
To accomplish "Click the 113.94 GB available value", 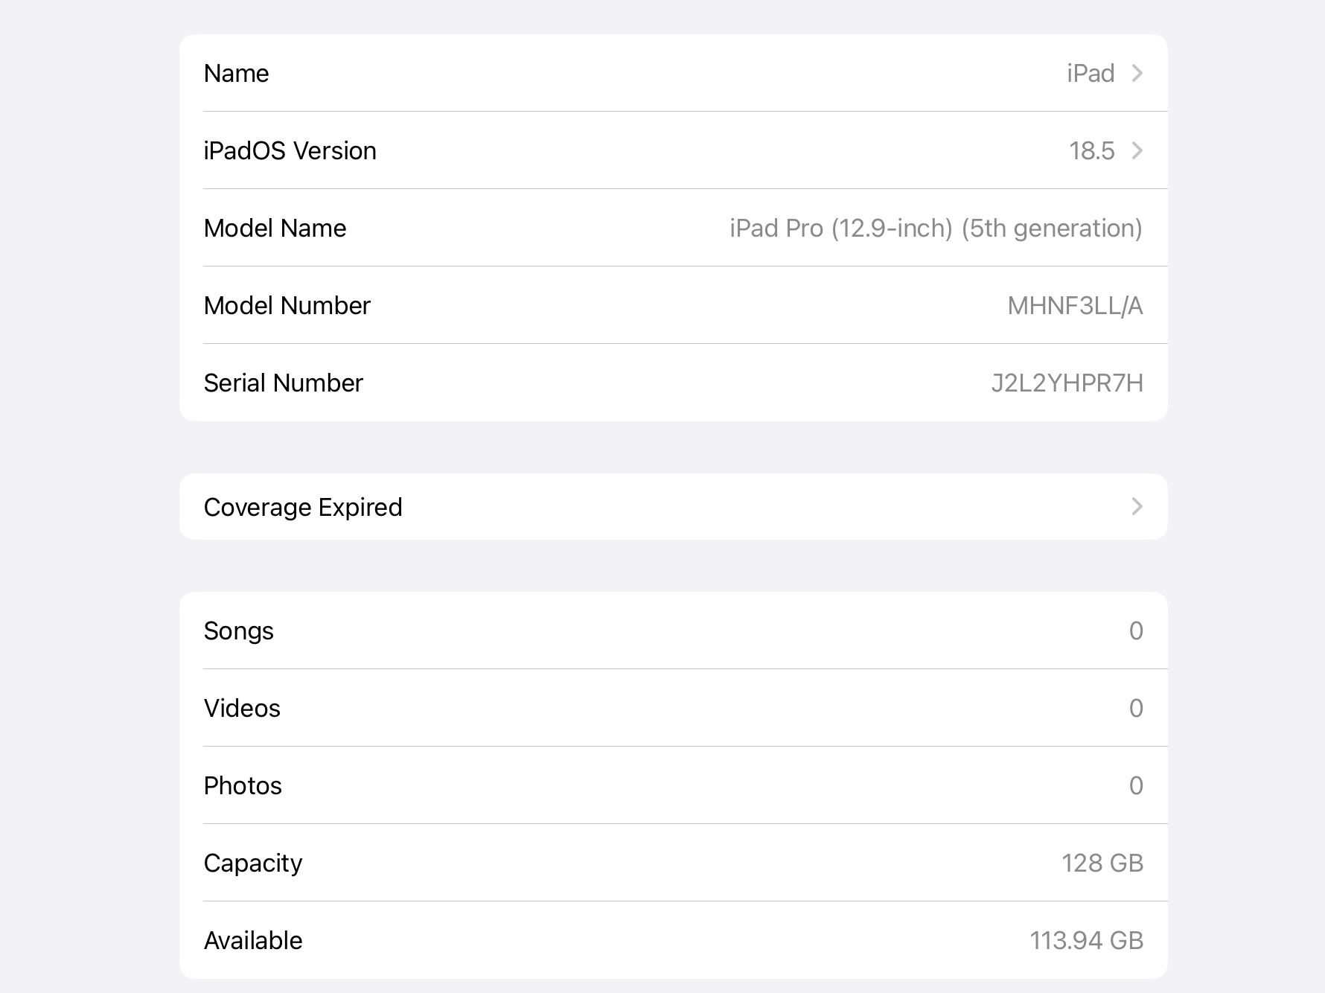I will (1086, 940).
